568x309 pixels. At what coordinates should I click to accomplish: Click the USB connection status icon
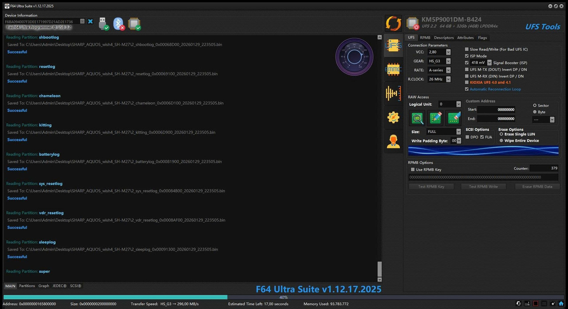pyautogui.click(x=103, y=24)
